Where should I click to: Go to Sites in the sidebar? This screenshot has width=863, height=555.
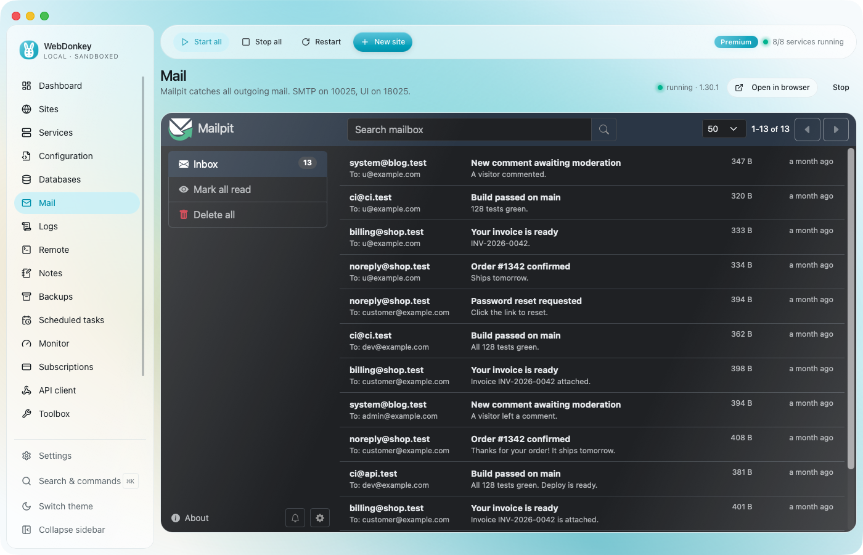click(77, 109)
